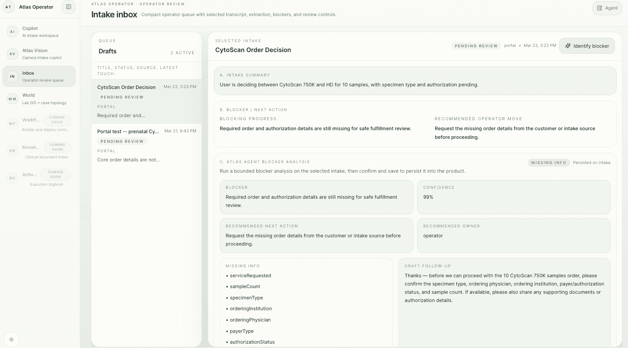Click the Recommended Next Action card text
Screen dimensions: 628x348
pos(313,240)
